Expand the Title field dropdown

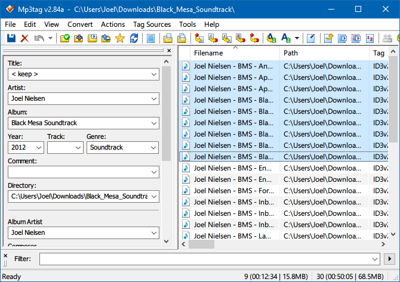point(154,75)
